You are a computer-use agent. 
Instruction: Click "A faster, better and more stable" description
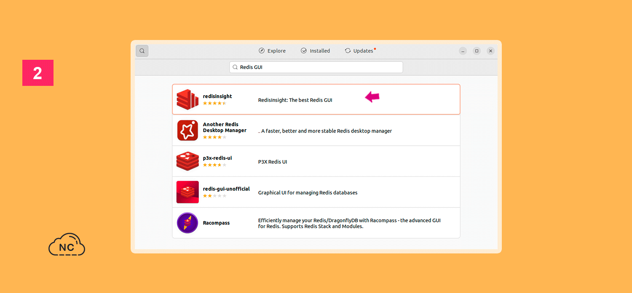pos(325,131)
